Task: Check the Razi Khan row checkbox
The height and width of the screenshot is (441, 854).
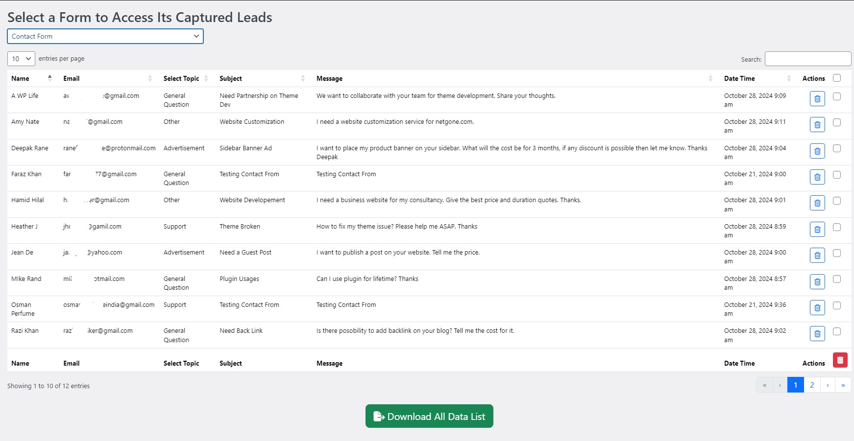Action: coord(837,331)
